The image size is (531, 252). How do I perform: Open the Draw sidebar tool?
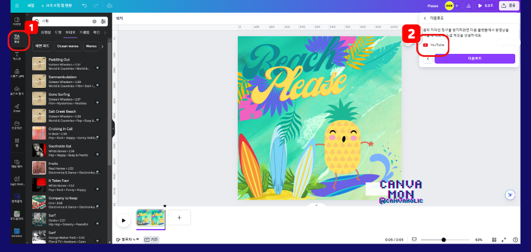point(17,108)
